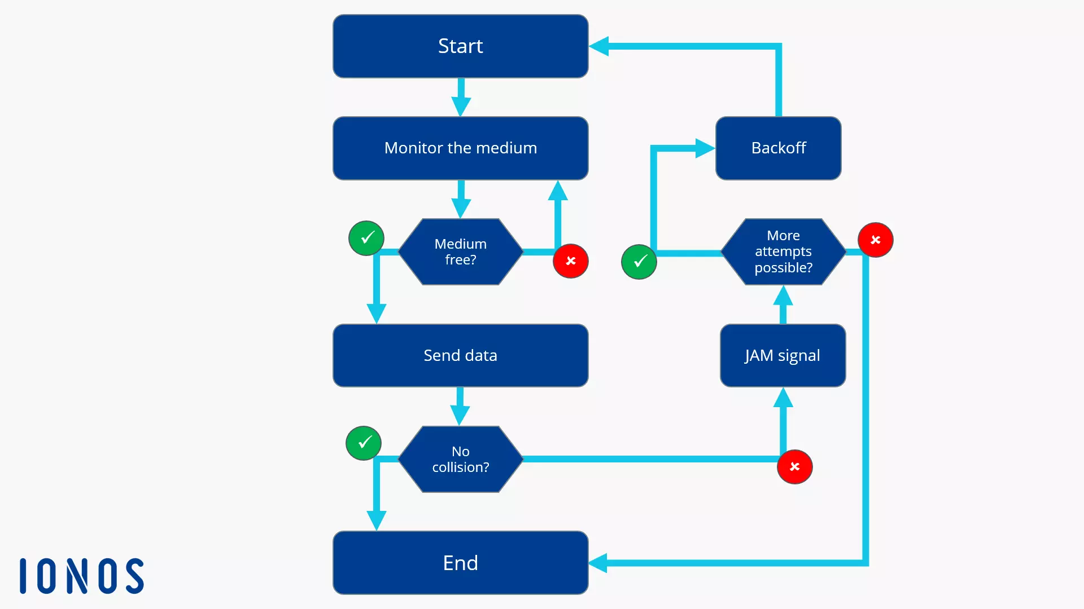Click the Backoff process block

(x=779, y=147)
